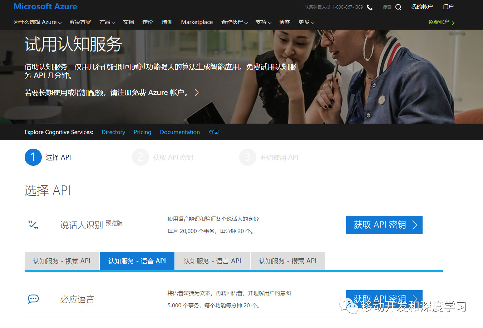The width and height of the screenshot is (483, 328).
Task: Click the 必应语音 chat bubble icon
Action: [33, 299]
